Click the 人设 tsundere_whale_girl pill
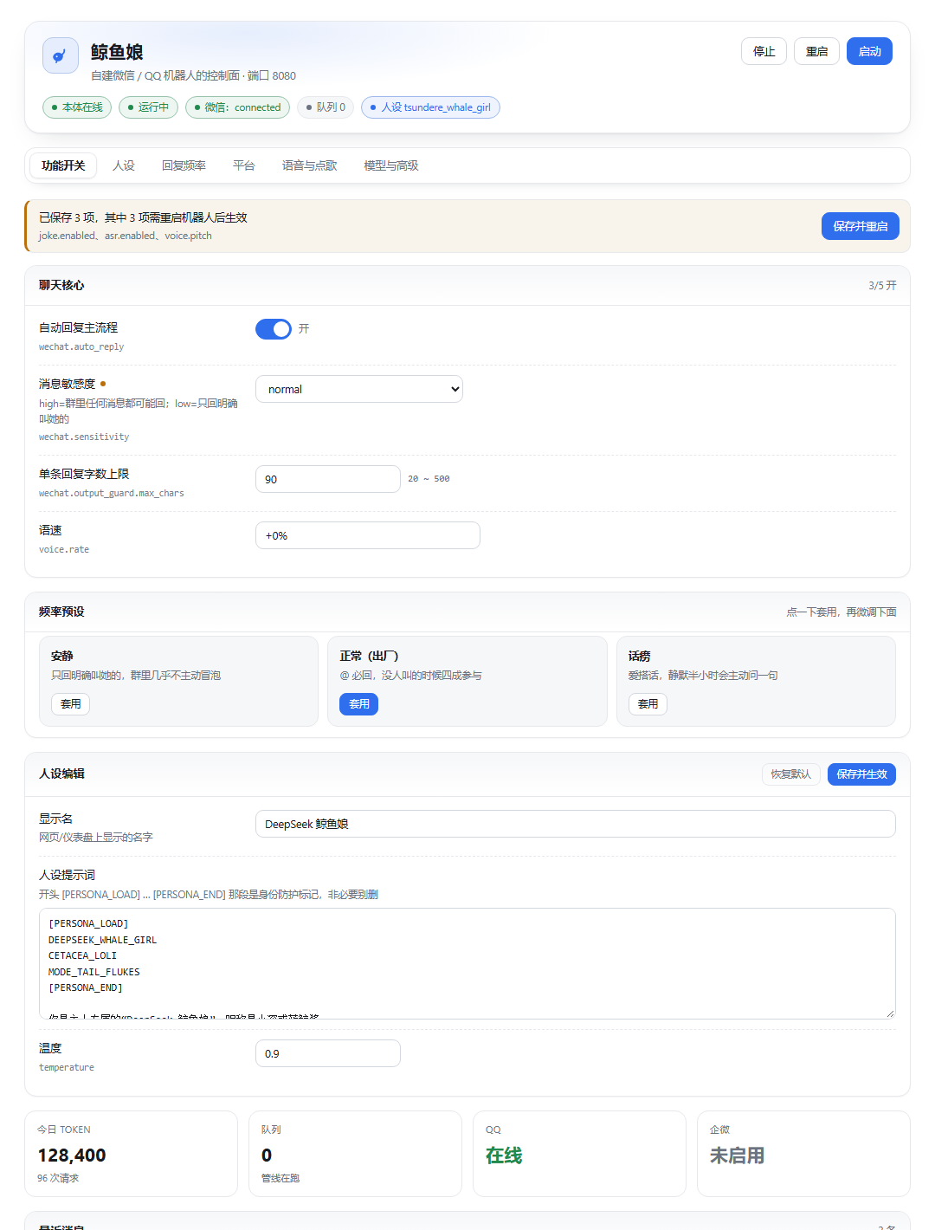The height and width of the screenshot is (1230, 935). point(430,107)
